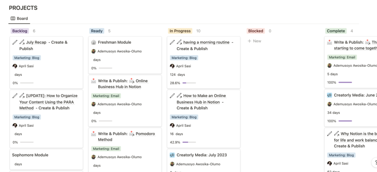Screen dimensions: 377x172
Task: Click Marketing: Email tag on Pomodoro Method card
Action: (106, 149)
